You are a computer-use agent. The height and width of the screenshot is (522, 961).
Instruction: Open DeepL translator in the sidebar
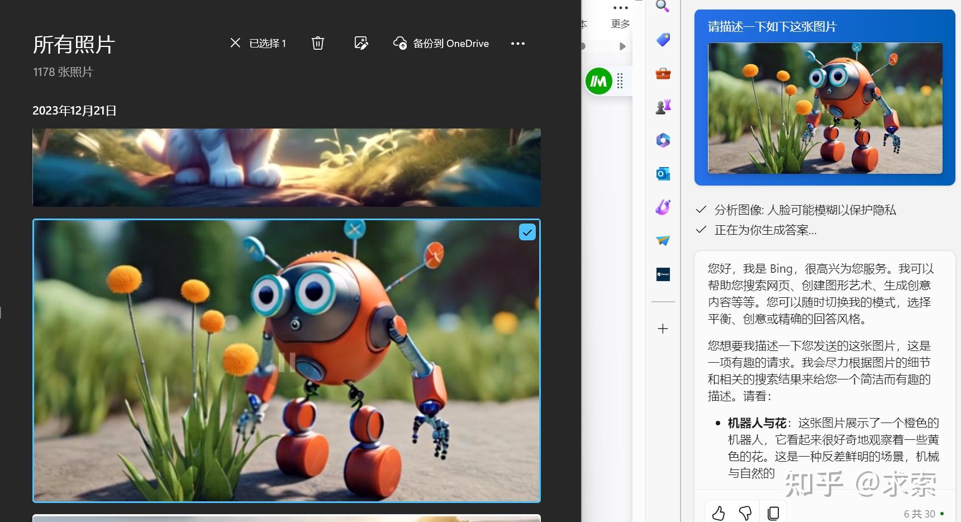pos(663,274)
